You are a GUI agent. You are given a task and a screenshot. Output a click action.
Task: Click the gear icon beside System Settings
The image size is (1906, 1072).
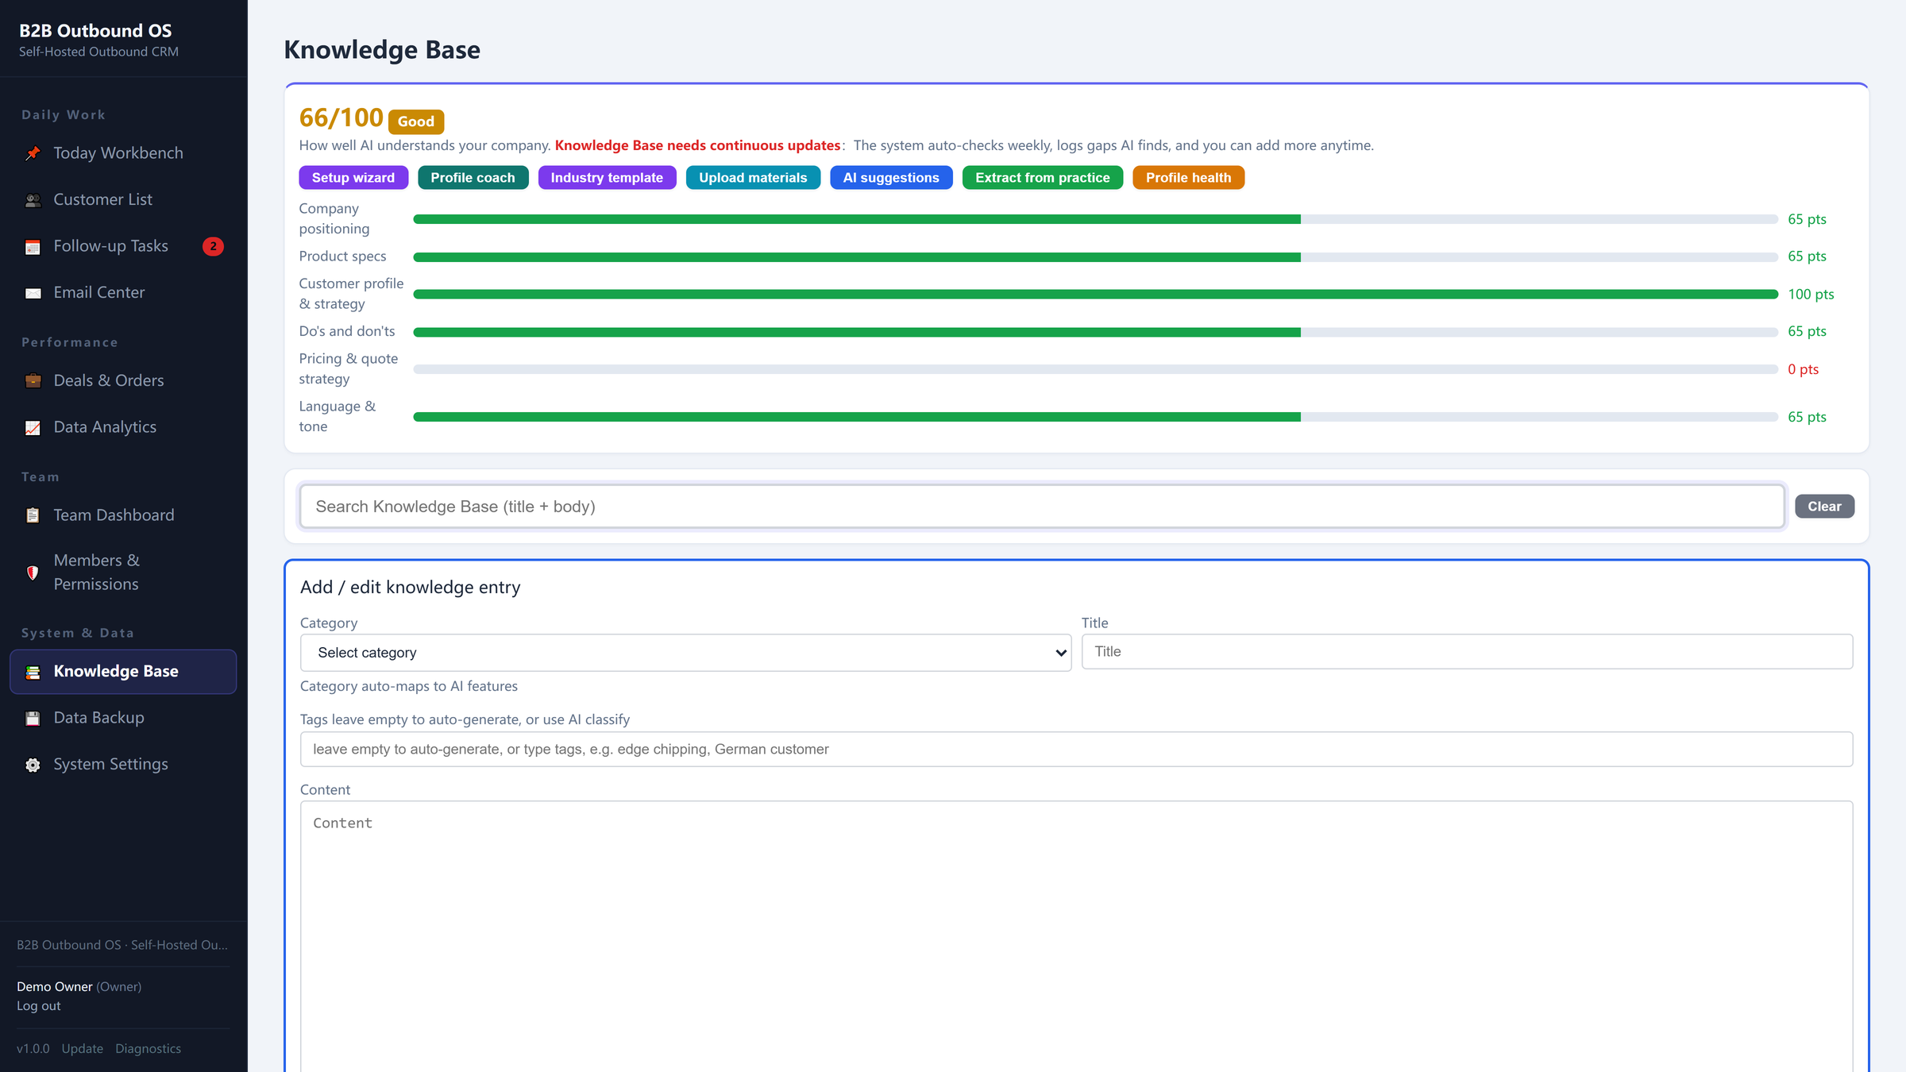pos(33,765)
